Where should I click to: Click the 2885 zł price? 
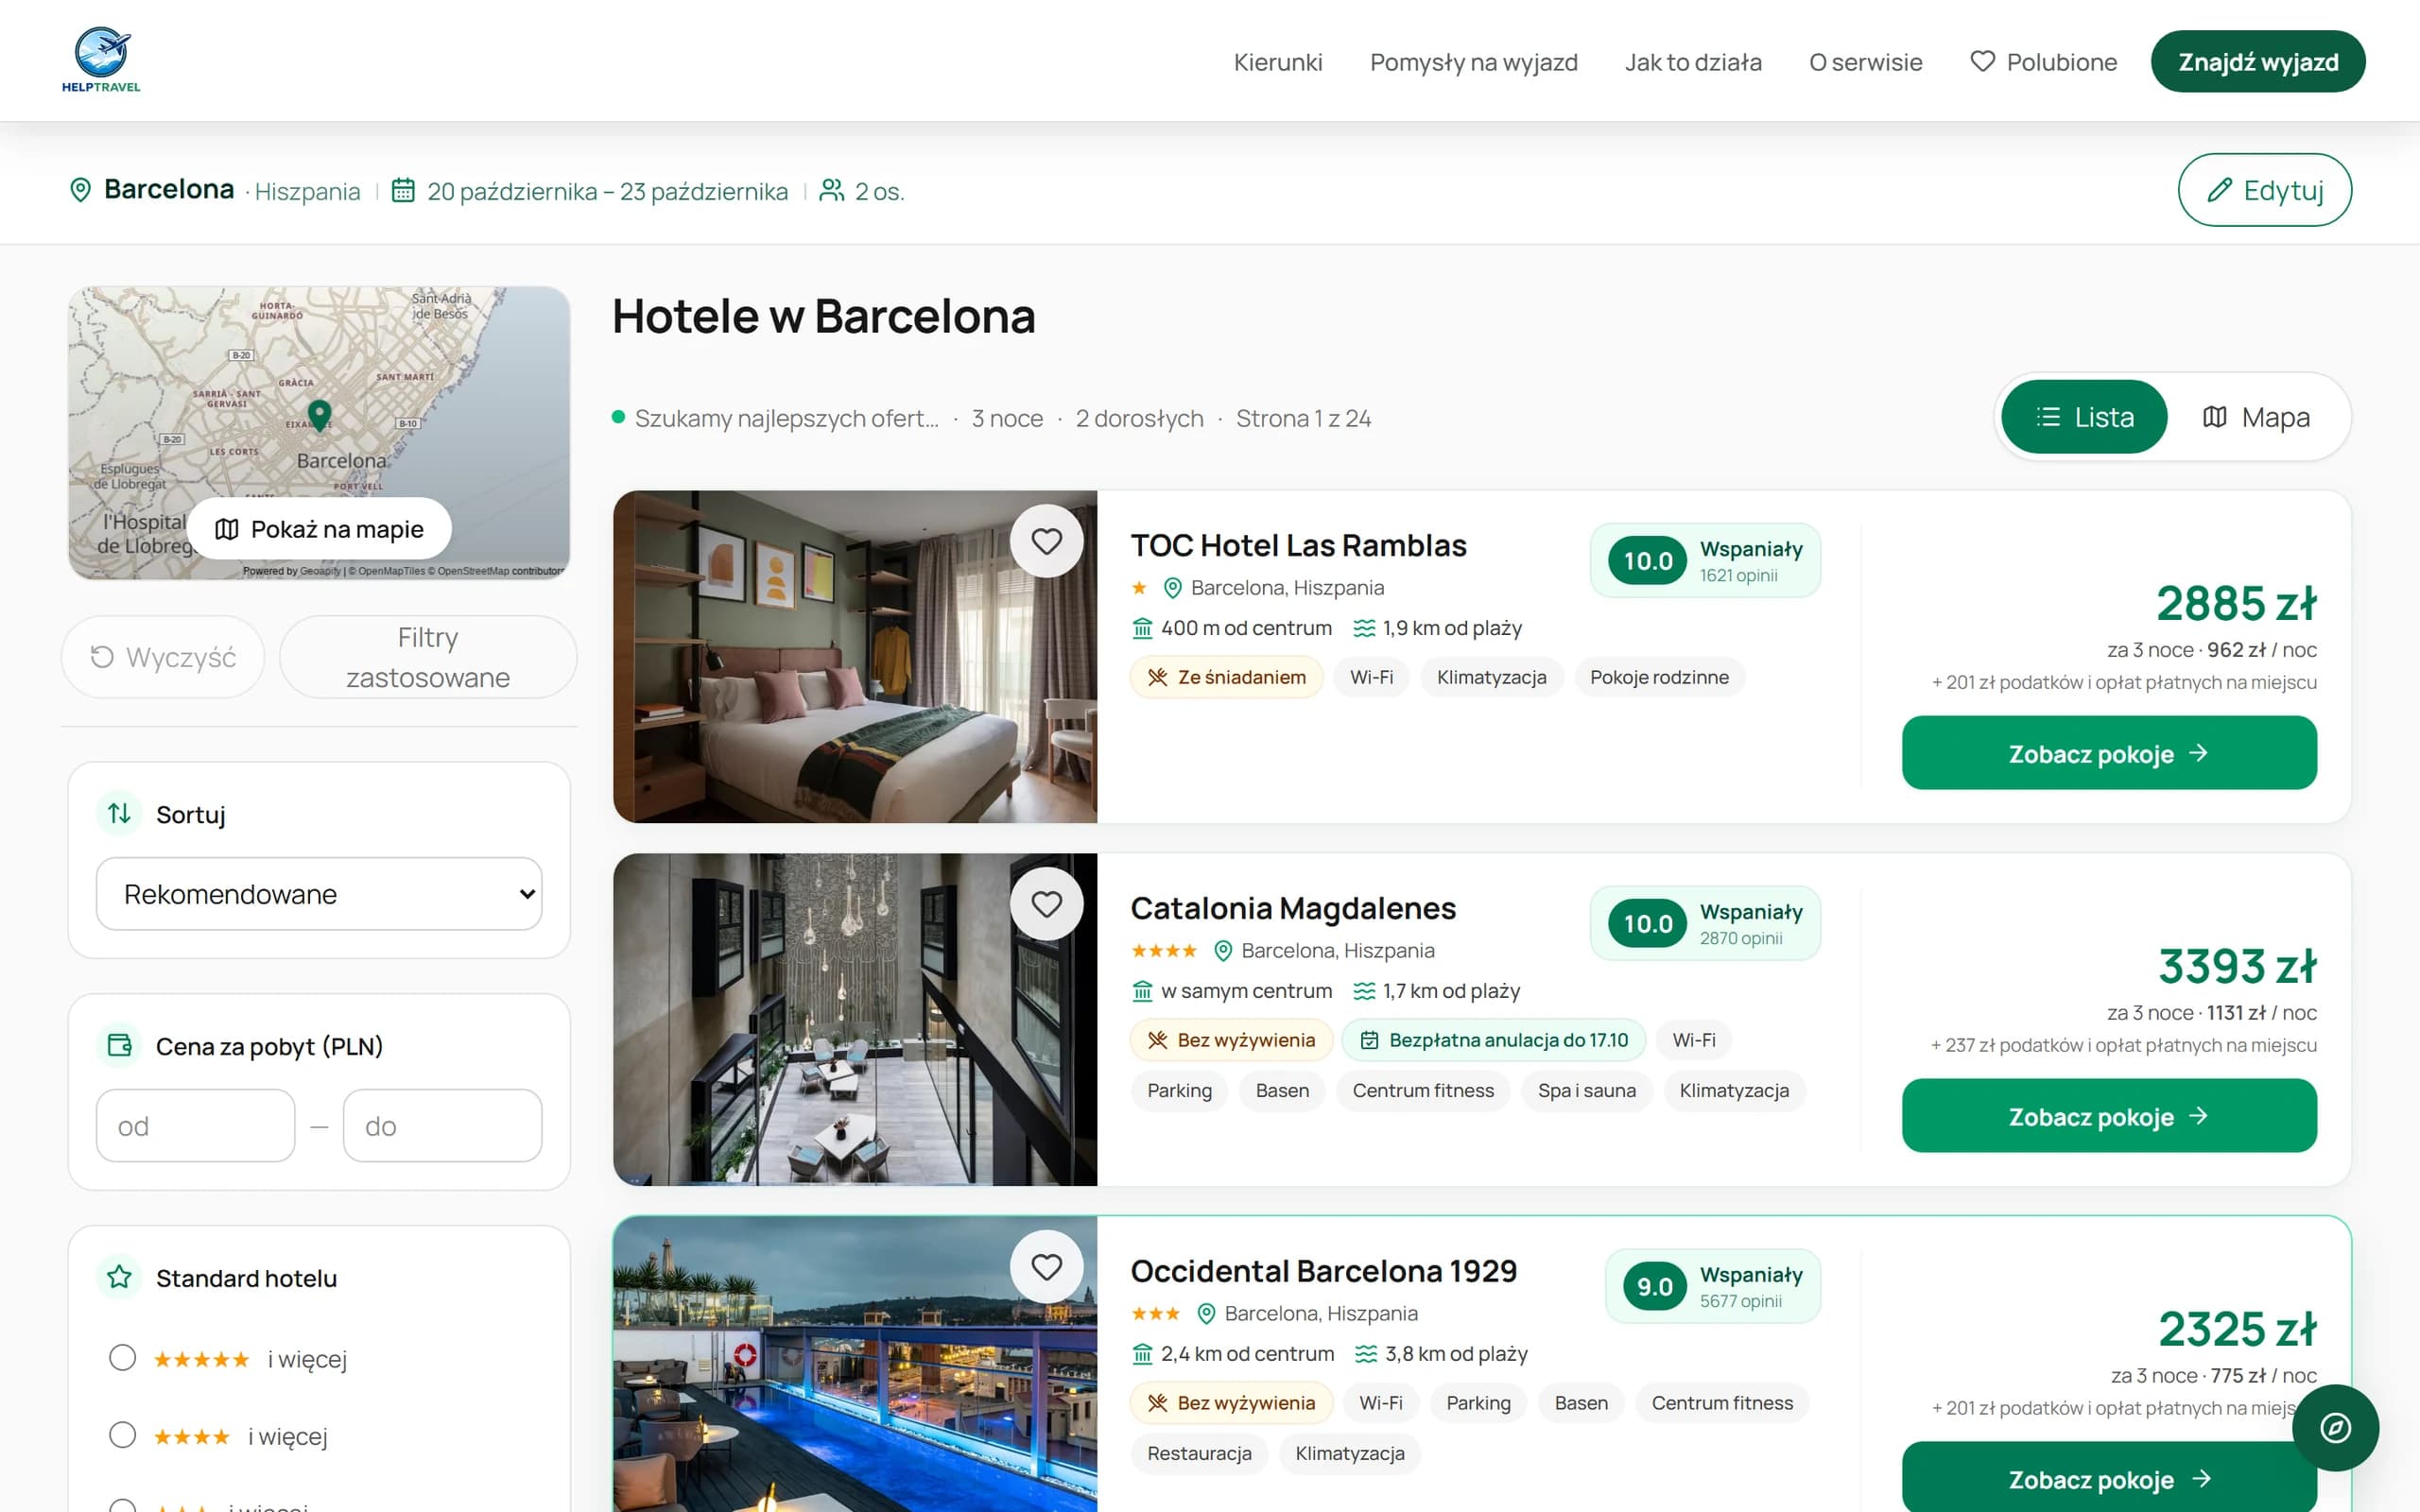[2236, 604]
